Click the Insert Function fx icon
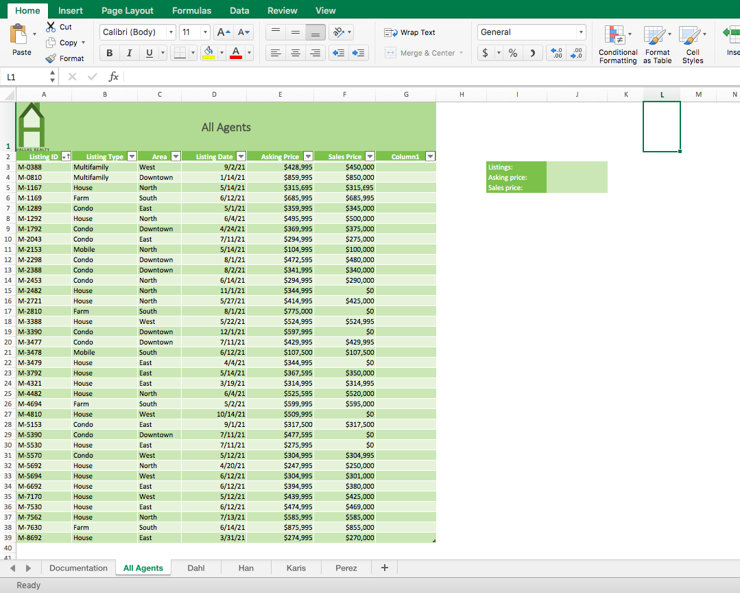Image resolution: width=740 pixels, height=593 pixels. point(114,76)
